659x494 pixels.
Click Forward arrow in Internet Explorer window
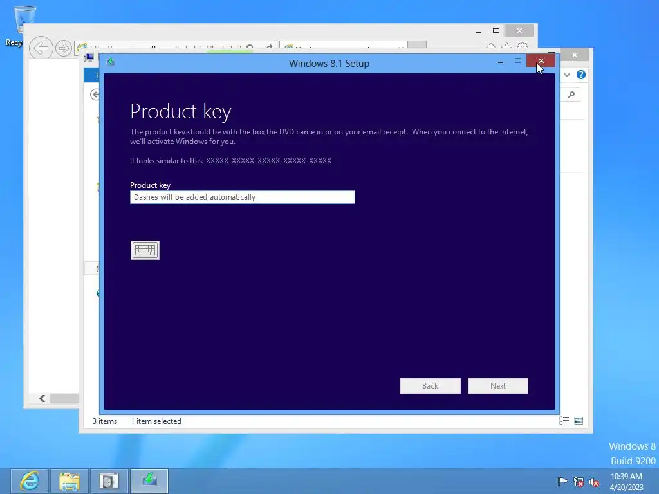tap(64, 48)
